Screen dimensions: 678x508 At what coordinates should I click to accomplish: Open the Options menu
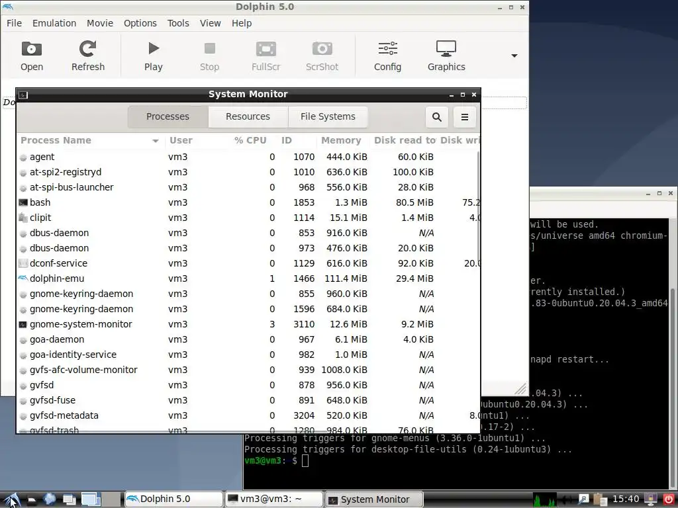click(140, 23)
